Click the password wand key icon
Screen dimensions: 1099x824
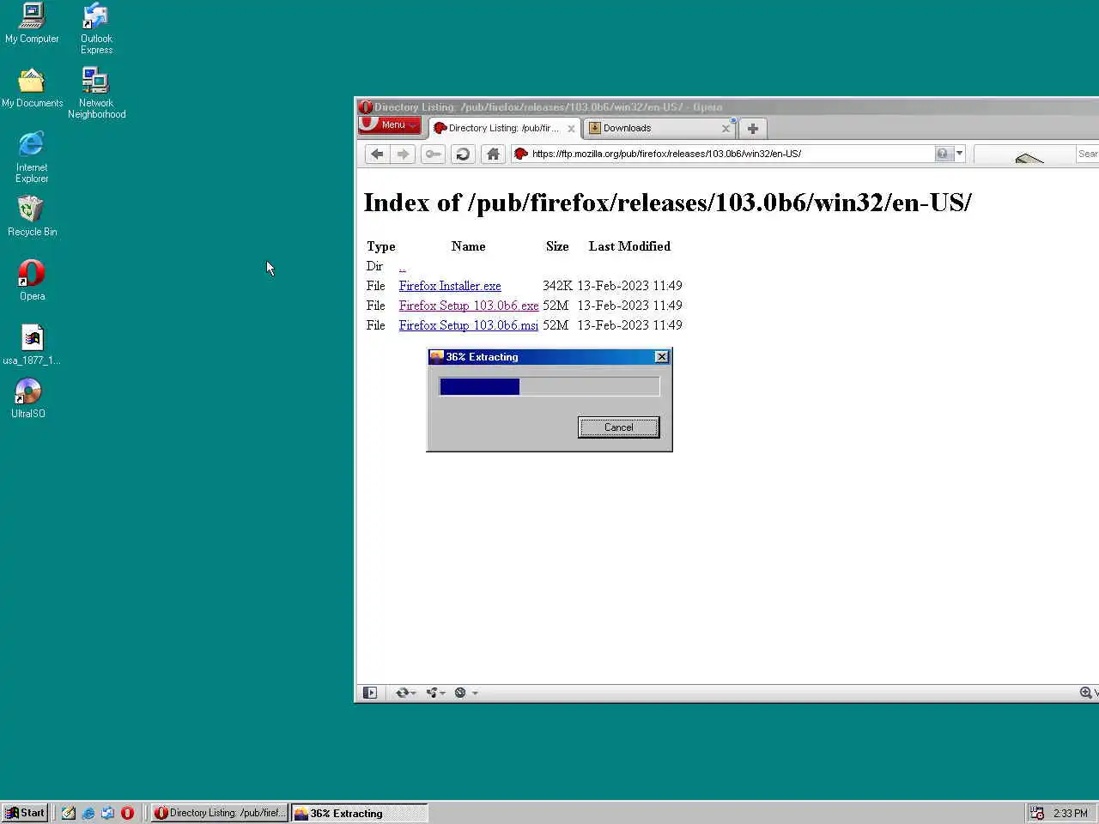(x=433, y=154)
